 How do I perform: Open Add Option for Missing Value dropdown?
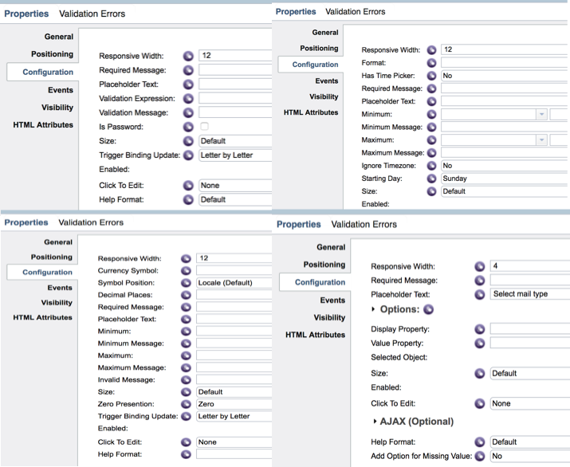[529, 456]
